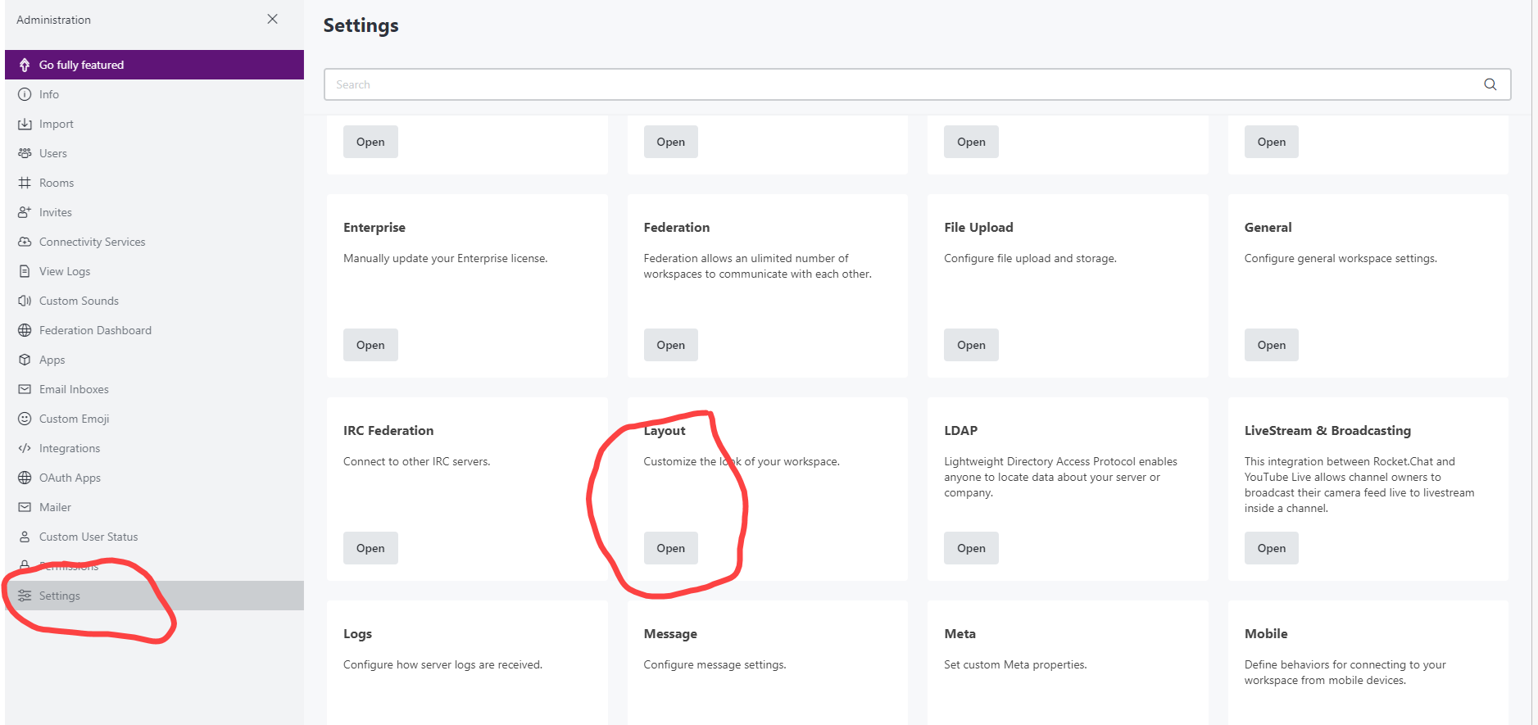Open Federation Dashboard in sidebar
The height and width of the screenshot is (725, 1538).
click(x=95, y=330)
